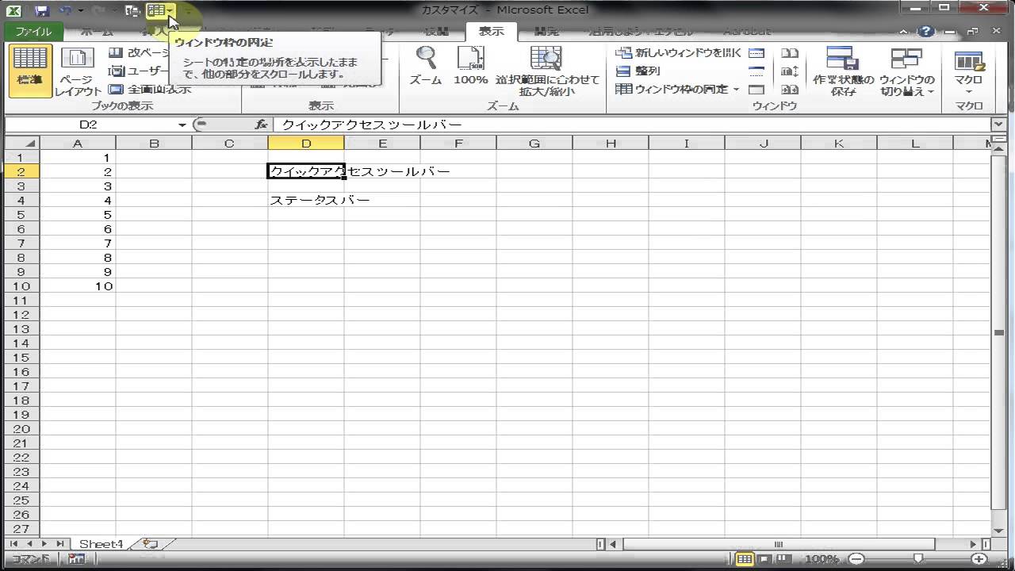Click the Insert Worksheet tab icon
The image size is (1015, 571).
tap(151, 544)
